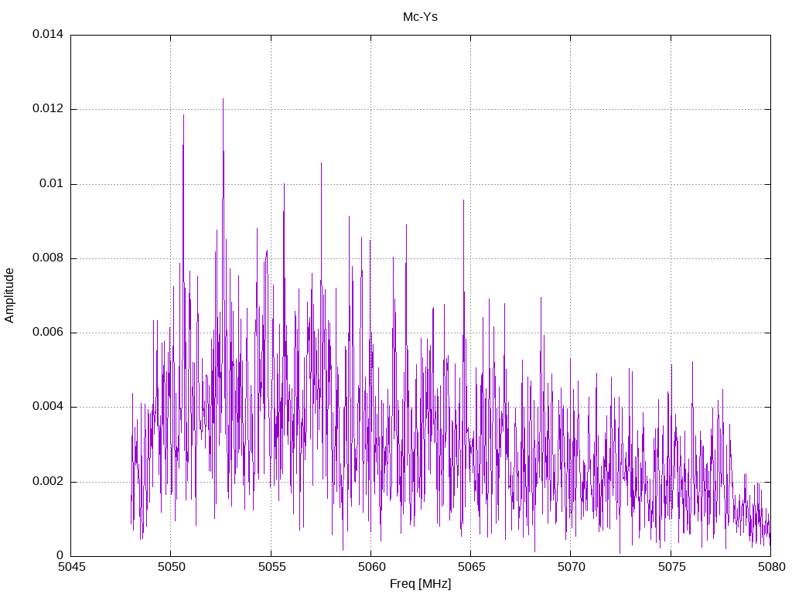Click the 0.006 y-axis tick label
This screenshot has width=792, height=594.
(x=48, y=333)
